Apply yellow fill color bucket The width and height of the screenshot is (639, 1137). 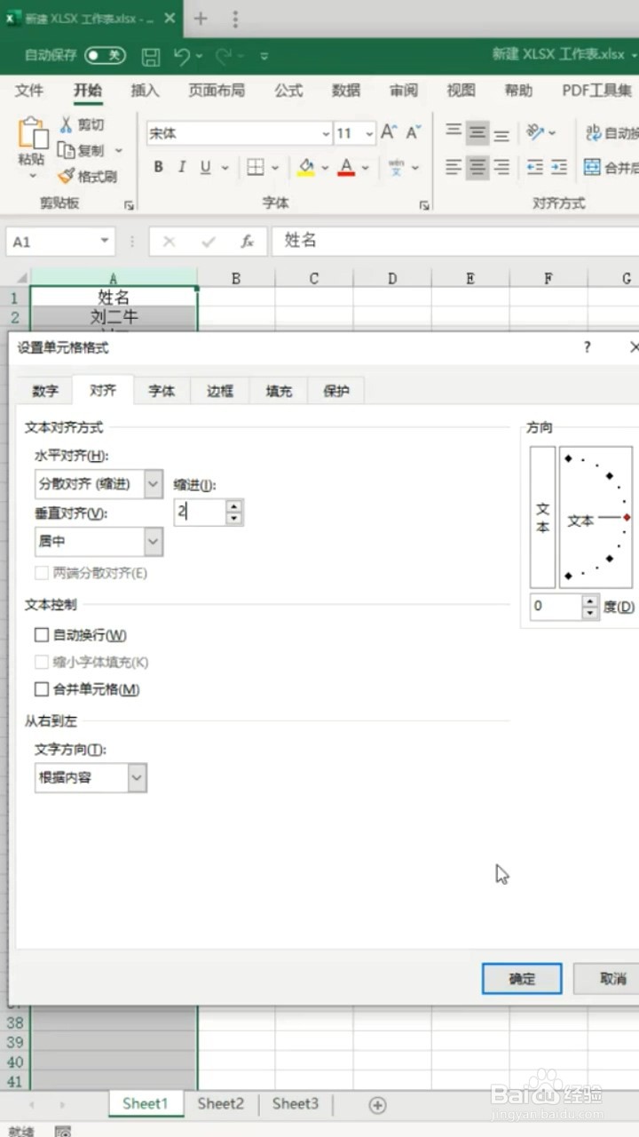pos(306,167)
